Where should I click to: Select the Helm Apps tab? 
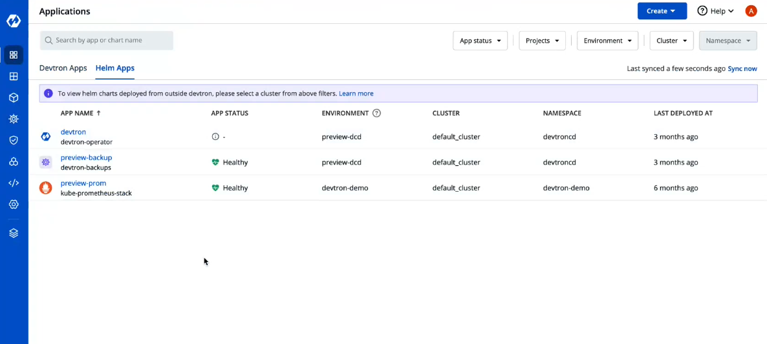(x=115, y=68)
